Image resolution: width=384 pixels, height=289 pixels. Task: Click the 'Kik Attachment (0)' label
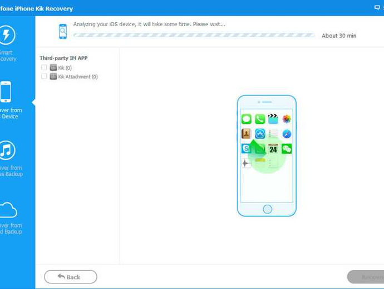pos(78,76)
